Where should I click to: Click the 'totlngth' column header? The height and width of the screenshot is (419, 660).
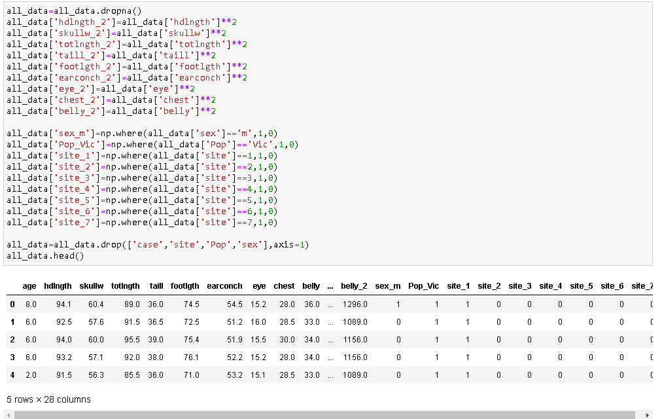coord(126,286)
